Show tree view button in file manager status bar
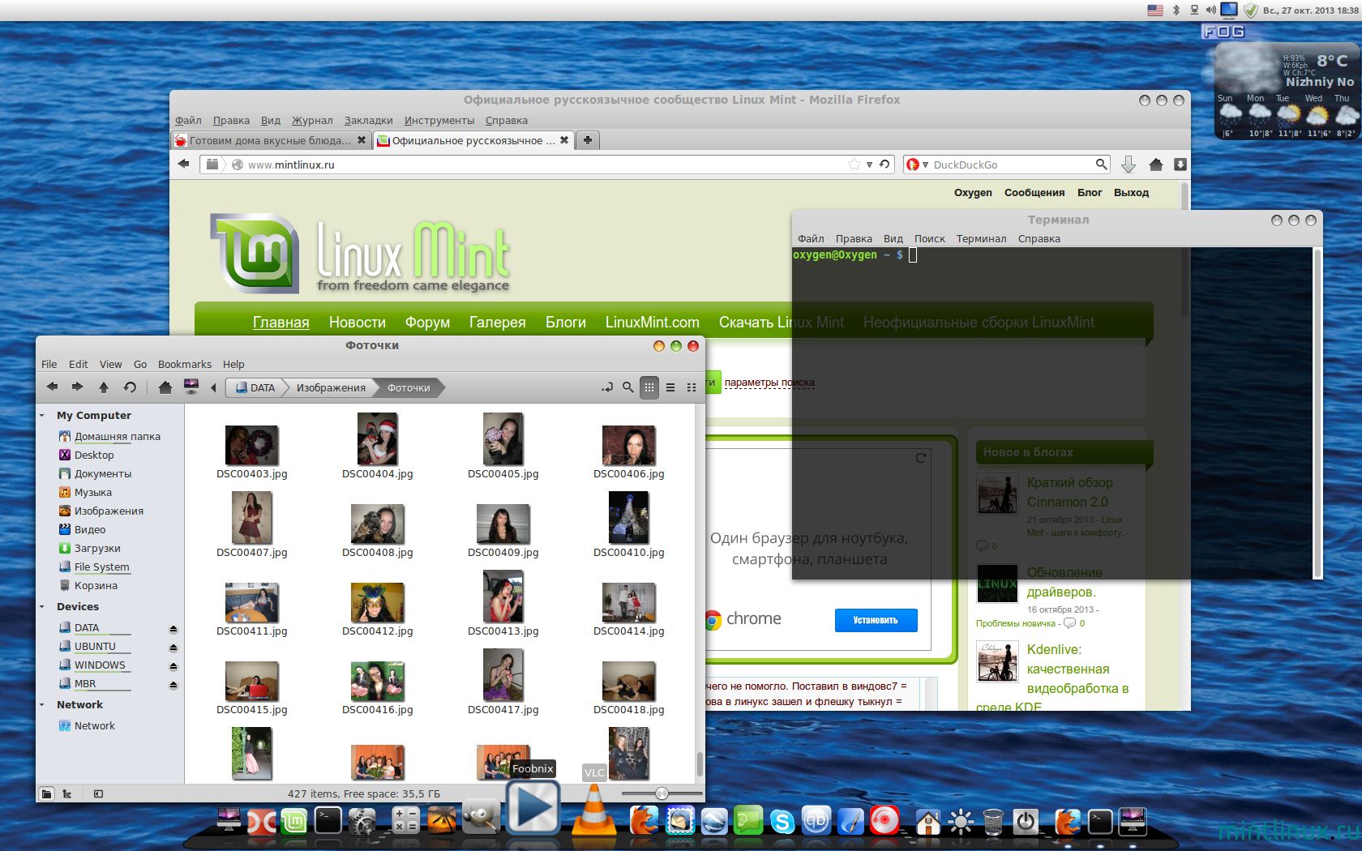The height and width of the screenshot is (851, 1362). (67, 794)
